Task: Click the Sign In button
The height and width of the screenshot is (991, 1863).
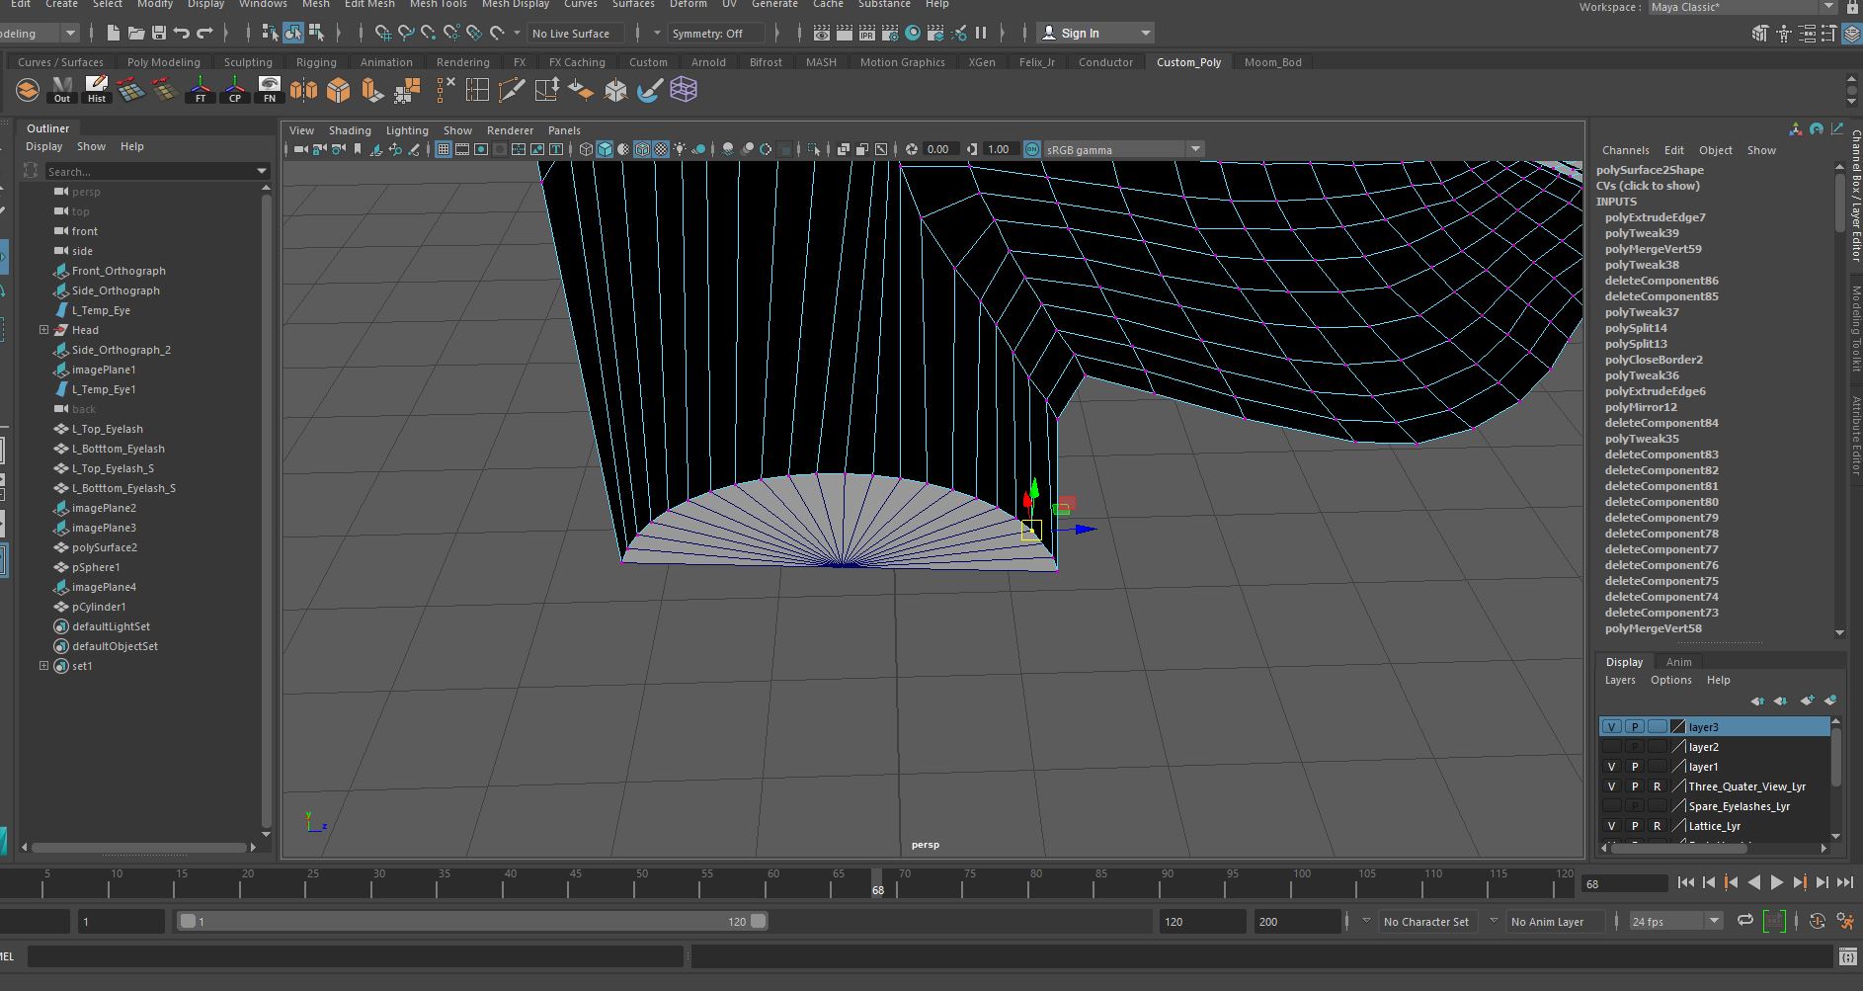Action: click(x=1080, y=34)
